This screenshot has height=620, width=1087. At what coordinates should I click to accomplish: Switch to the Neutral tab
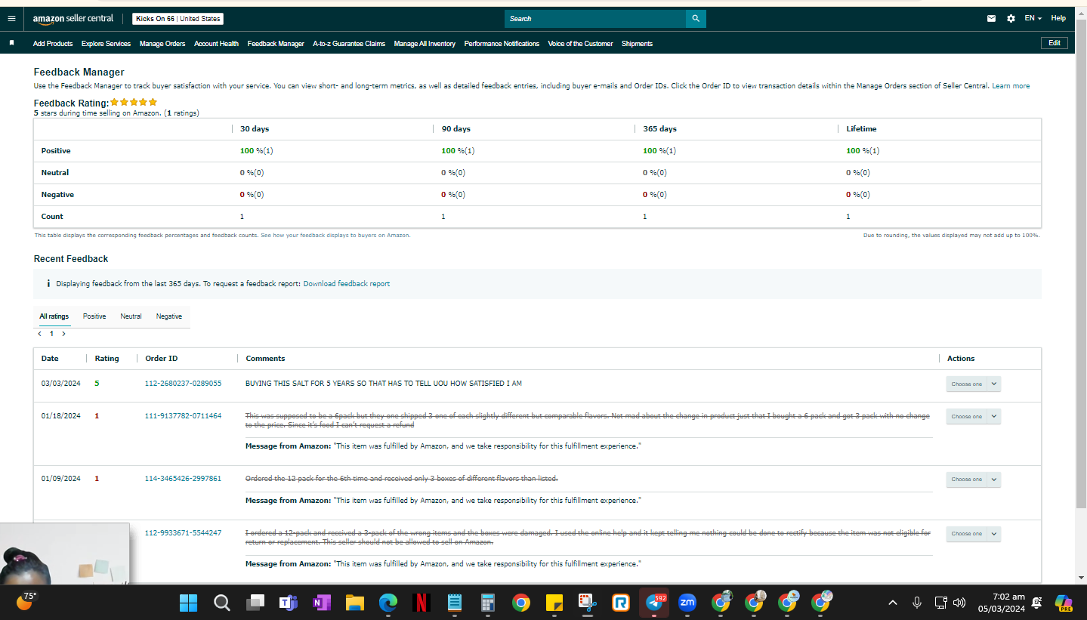[131, 316]
